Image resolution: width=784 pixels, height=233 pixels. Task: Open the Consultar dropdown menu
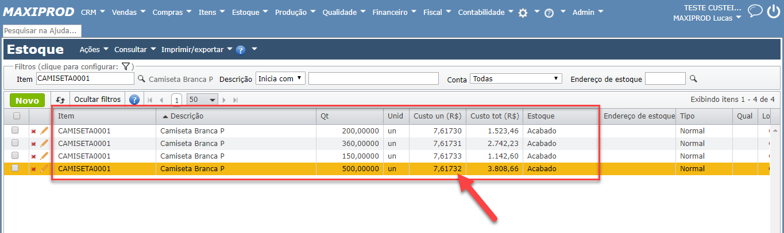point(135,50)
